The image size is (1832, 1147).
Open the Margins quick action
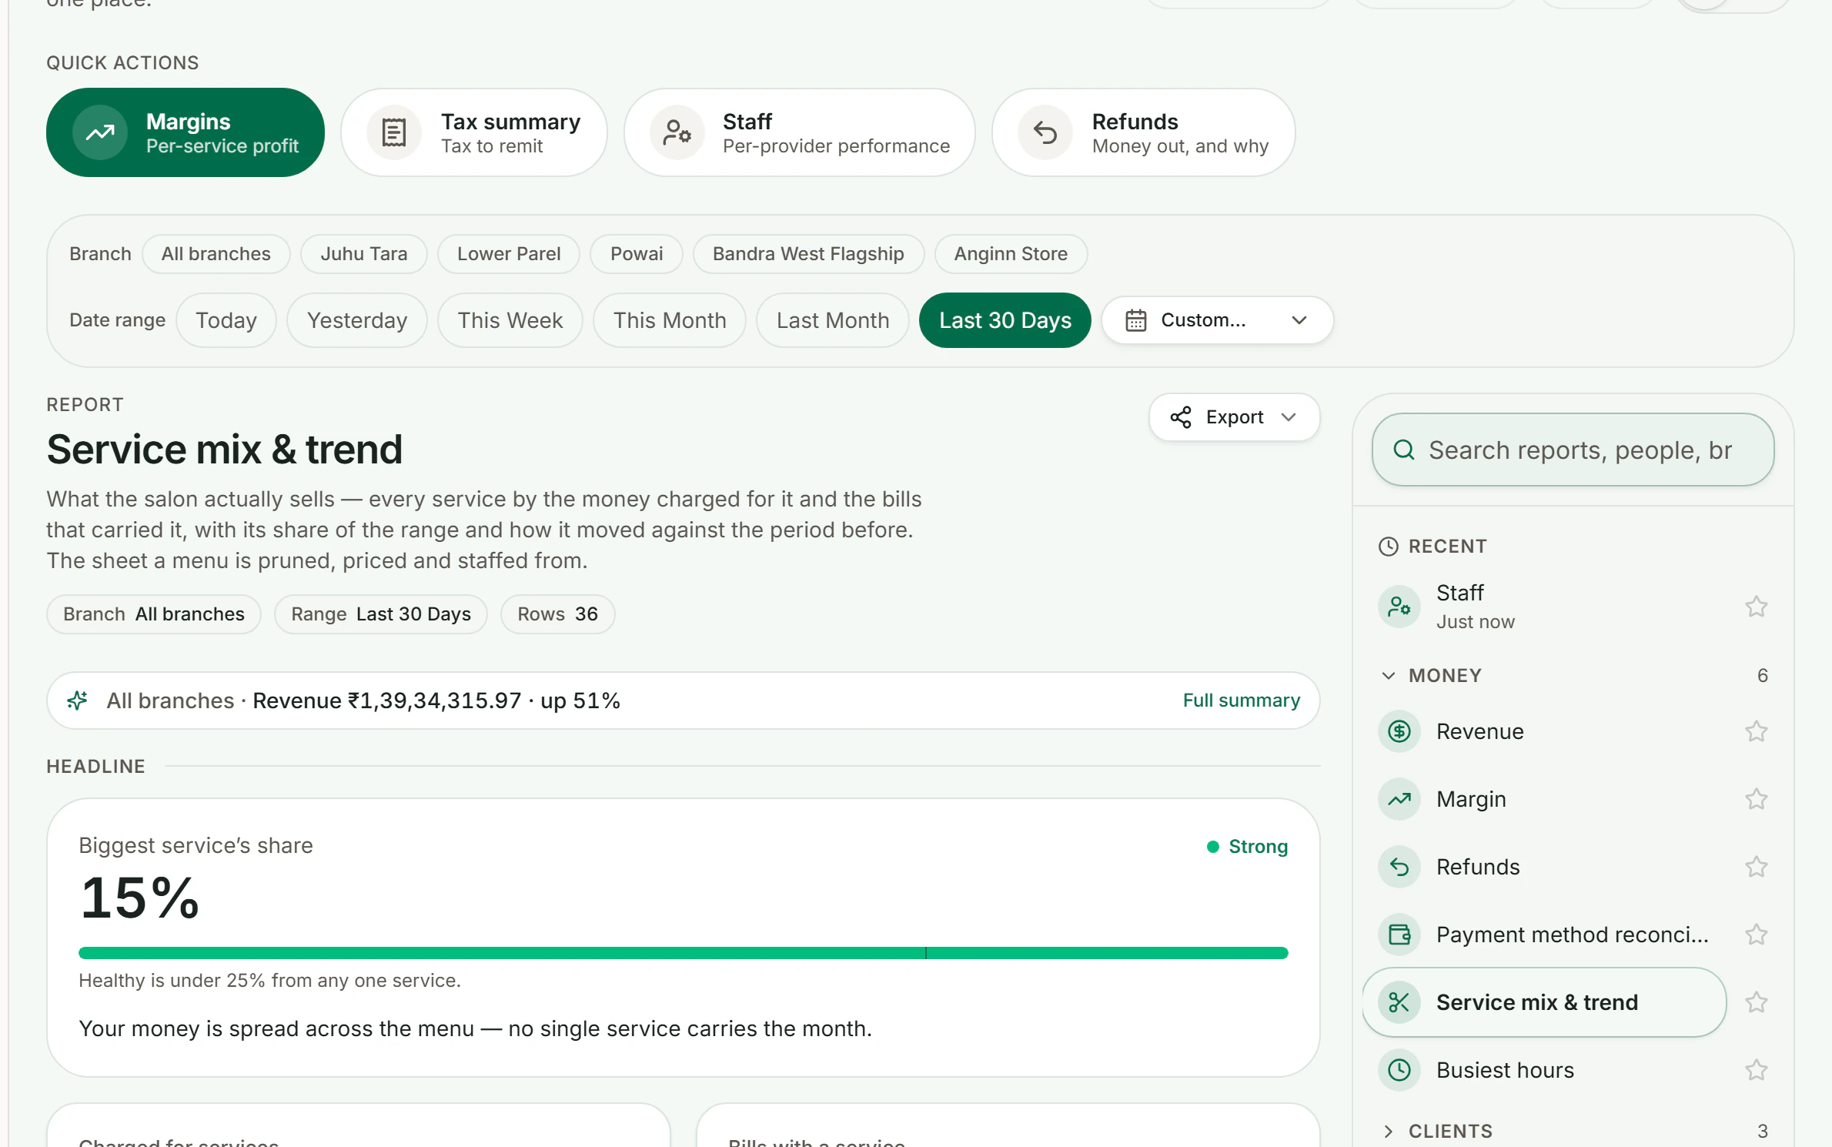[185, 132]
